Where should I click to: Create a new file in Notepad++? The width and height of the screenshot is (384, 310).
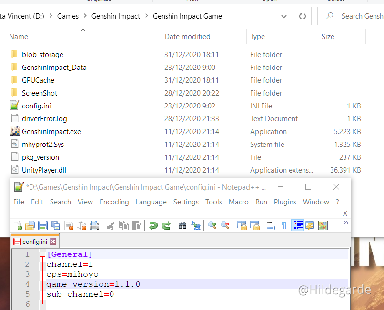tap(18, 225)
